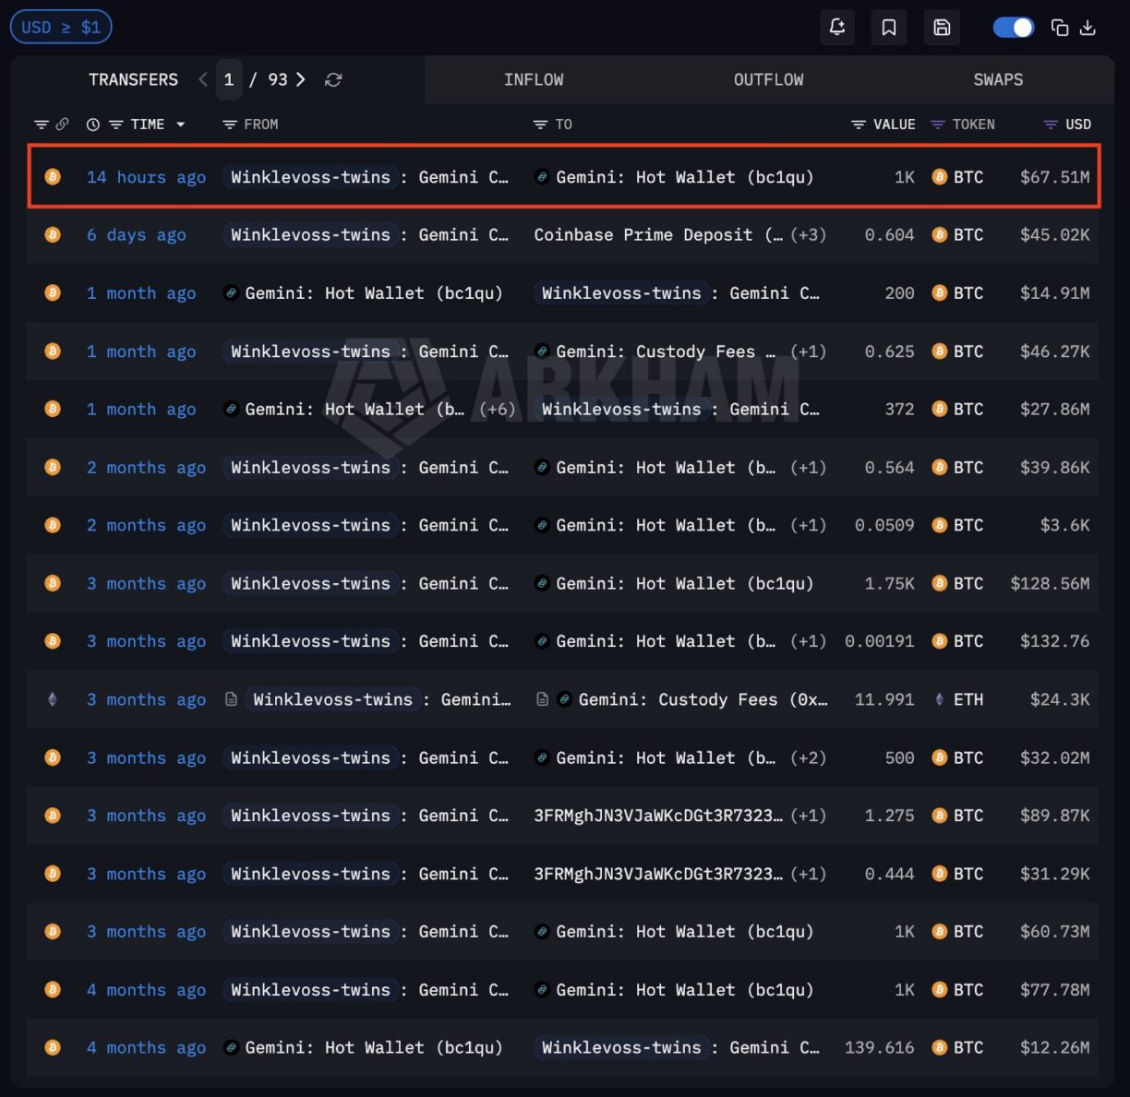The width and height of the screenshot is (1130, 1097).
Task: Click the USD ≥ $1 filter chip
Action: [x=61, y=27]
